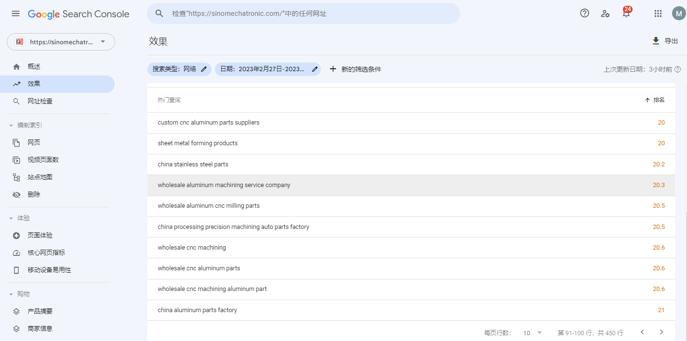687x341 pixels.
Task: Edit the date range filter pencil
Action: click(315, 69)
